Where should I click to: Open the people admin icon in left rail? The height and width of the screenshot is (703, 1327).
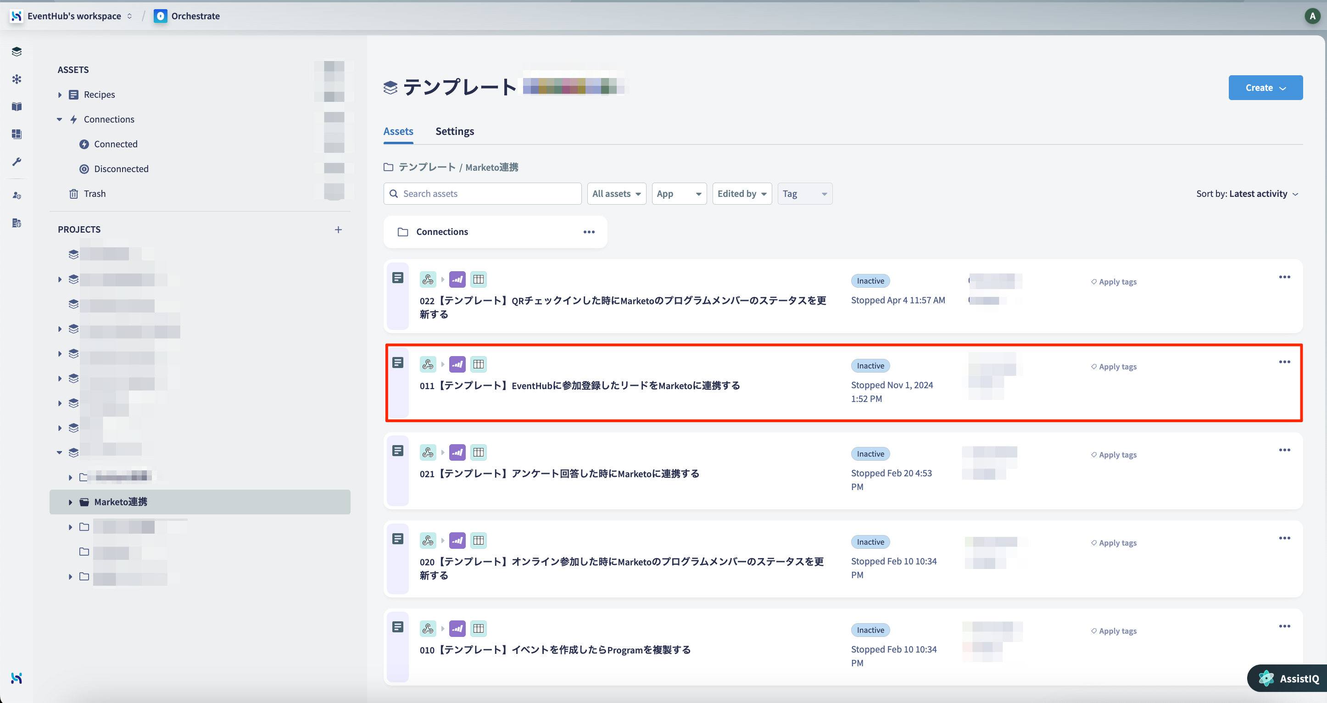coord(17,195)
